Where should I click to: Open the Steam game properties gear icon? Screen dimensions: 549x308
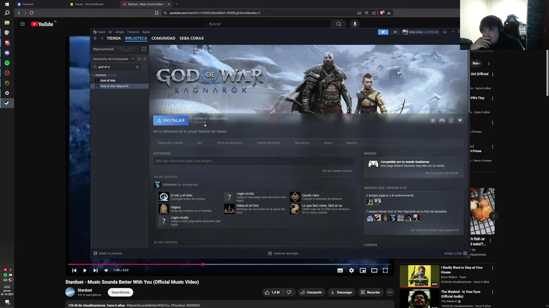pyautogui.click(x=433, y=121)
